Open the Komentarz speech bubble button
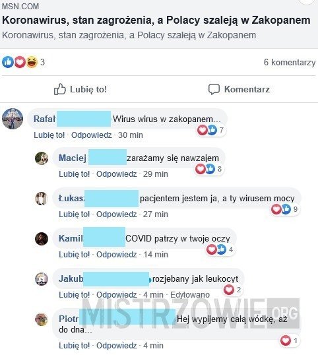The image size is (318, 355). coord(239,89)
